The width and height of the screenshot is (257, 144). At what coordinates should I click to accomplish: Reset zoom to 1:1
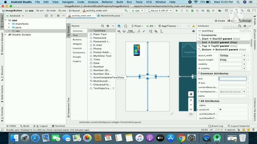[191, 109]
